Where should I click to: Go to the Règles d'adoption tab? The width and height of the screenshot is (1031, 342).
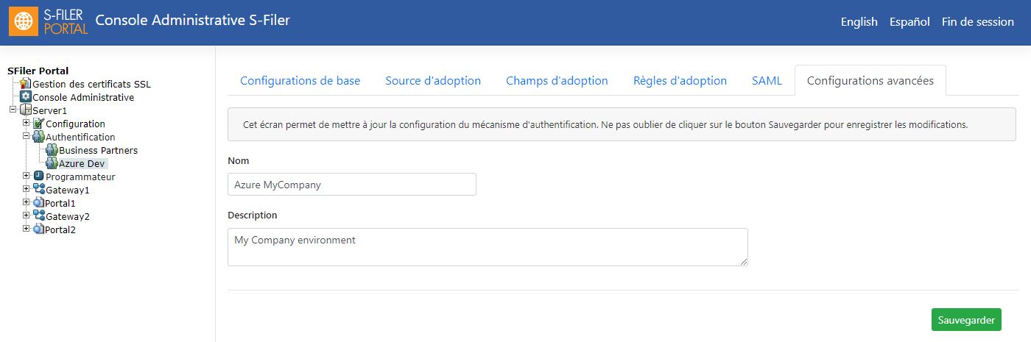point(680,81)
